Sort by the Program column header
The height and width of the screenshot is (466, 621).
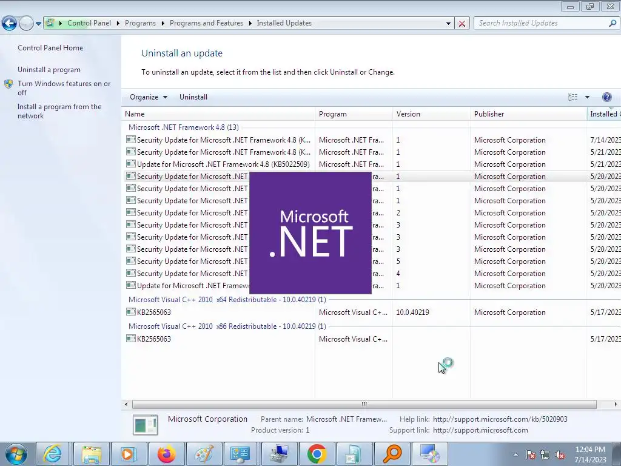[x=354, y=114]
